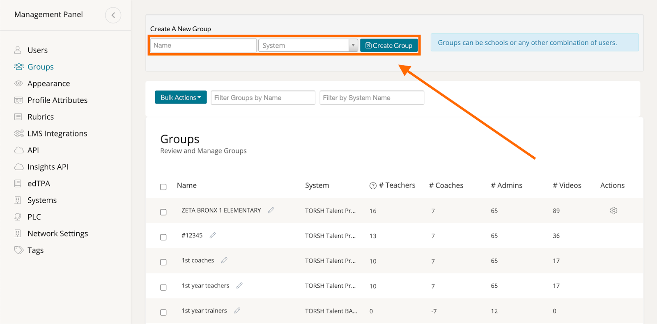657x324 pixels.
Task: Open LMS Integrations from the sidebar
Action: (x=57, y=134)
